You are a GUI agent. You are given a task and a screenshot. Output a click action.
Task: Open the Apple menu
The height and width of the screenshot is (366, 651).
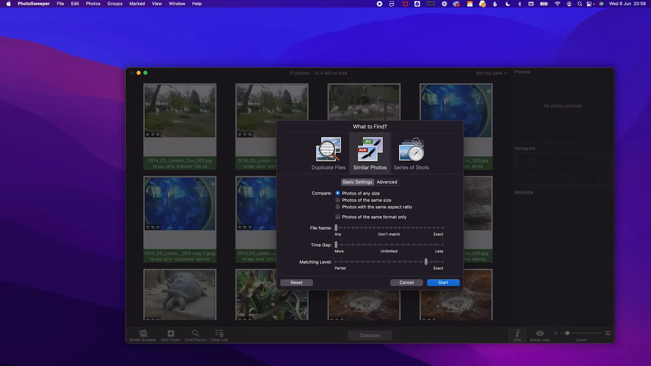point(8,4)
